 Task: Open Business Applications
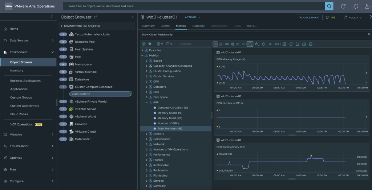click(x=25, y=81)
